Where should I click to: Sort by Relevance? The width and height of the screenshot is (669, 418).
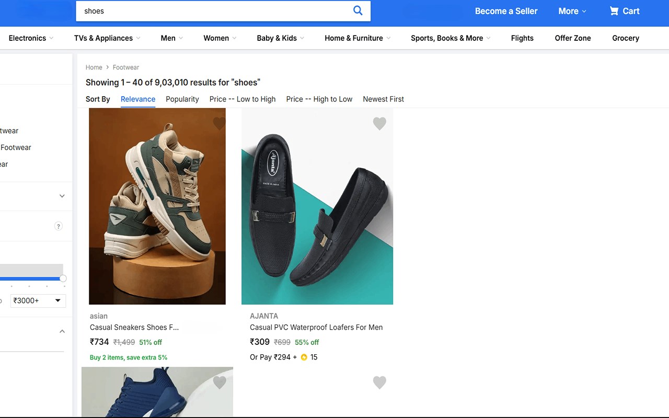coord(138,99)
